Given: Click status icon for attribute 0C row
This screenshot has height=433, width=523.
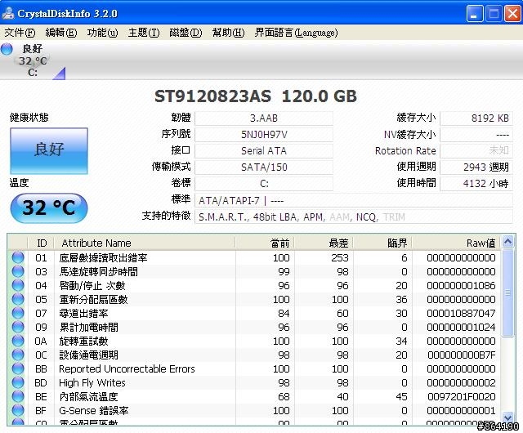Looking at the screenshot, I should [18, 355].
